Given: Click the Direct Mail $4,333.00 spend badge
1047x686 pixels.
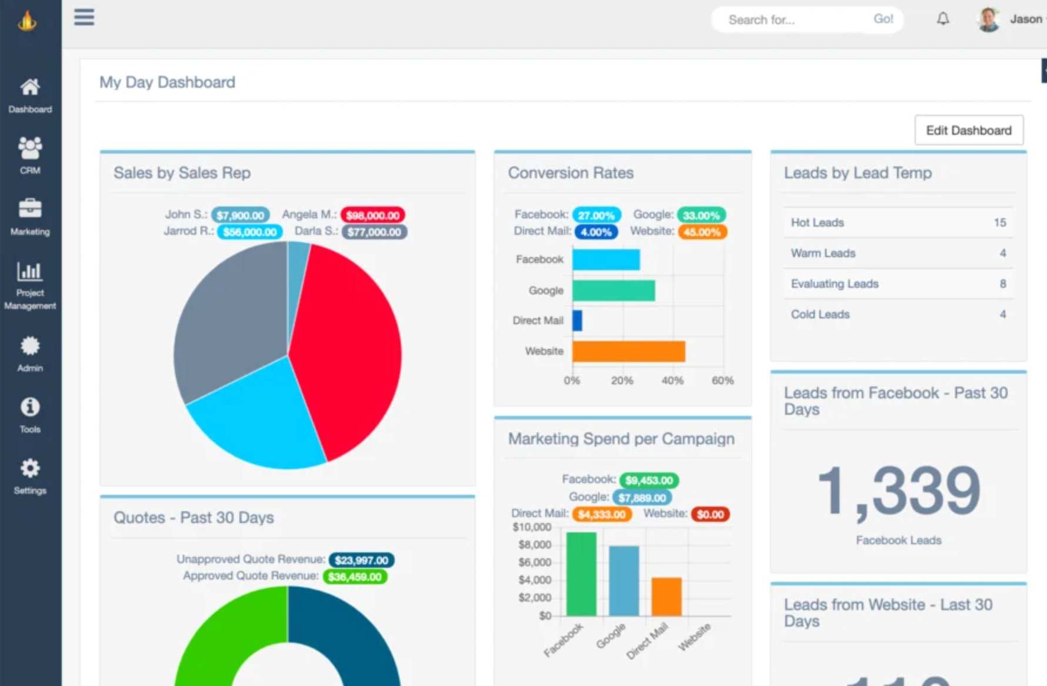Looking at the screenshot, I should [x=602, y=514].
